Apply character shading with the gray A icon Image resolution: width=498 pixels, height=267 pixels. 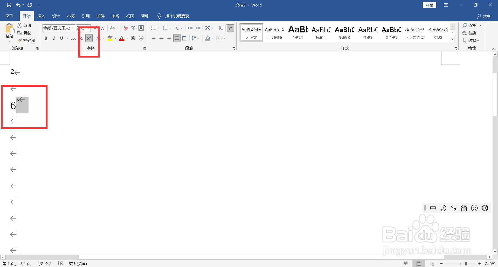pos(133,38)
